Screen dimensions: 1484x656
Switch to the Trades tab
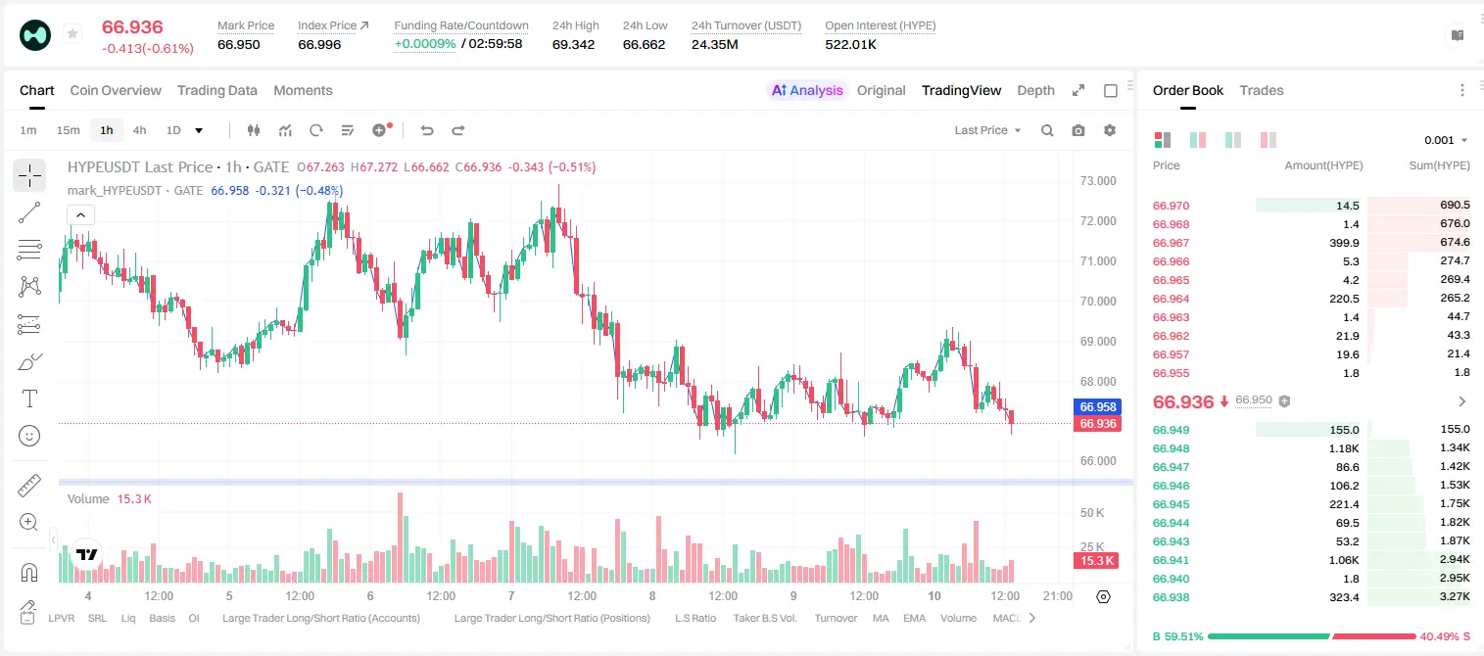[1261, 90]
